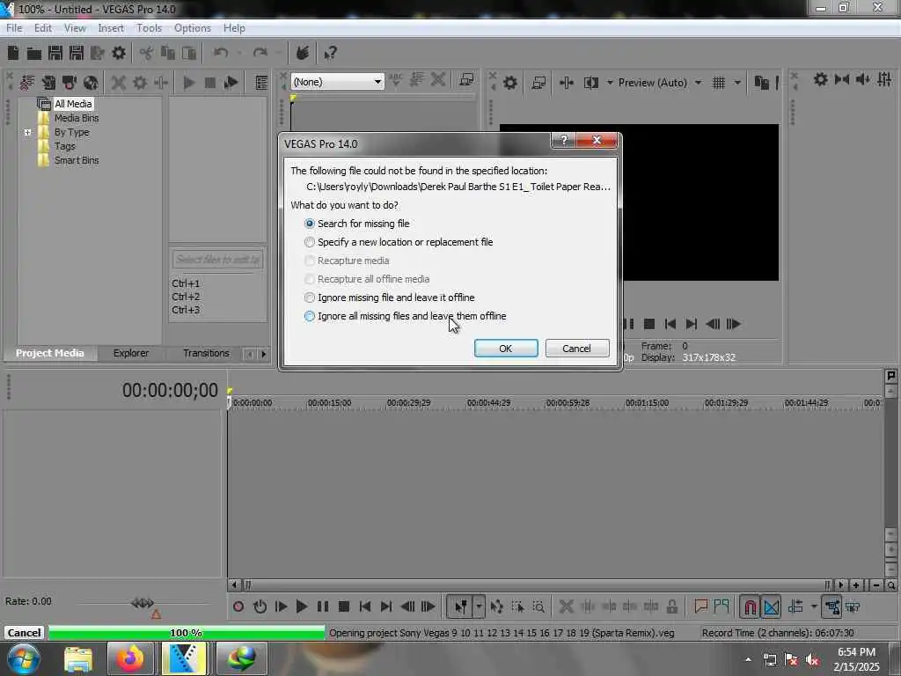Toggle Loop Playback in transport bar
901x676 pixels.
[x=260, y=606]
